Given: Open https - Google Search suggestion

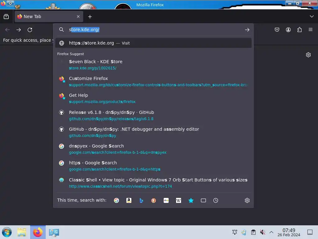Looking at the screenshot, I should 153,166.
